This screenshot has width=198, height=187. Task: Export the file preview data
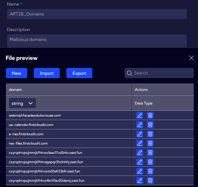(79, 73)
